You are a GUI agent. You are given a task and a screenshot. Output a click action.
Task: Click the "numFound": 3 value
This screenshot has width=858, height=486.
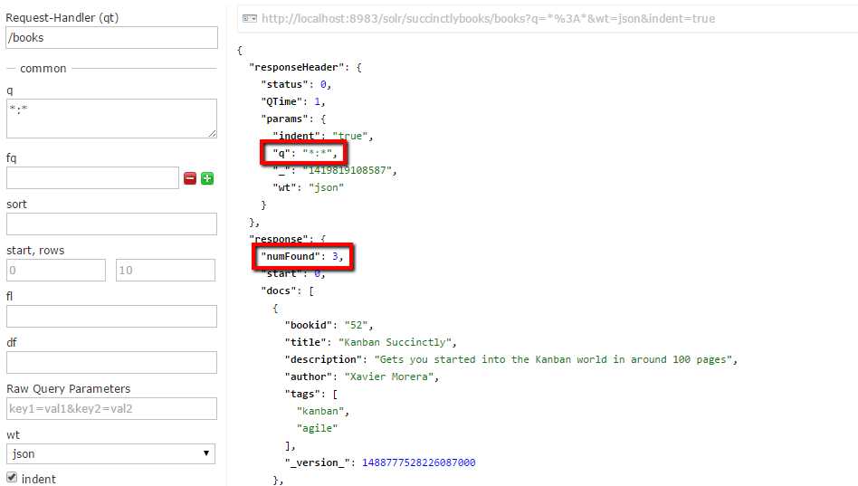tap(335, 256)
